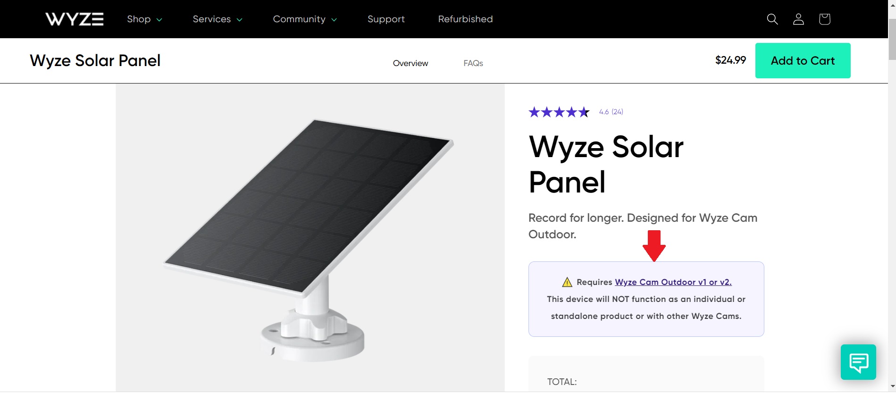Open the Support menu item
The width and height of the screenshot is (896, 393).
386,19
